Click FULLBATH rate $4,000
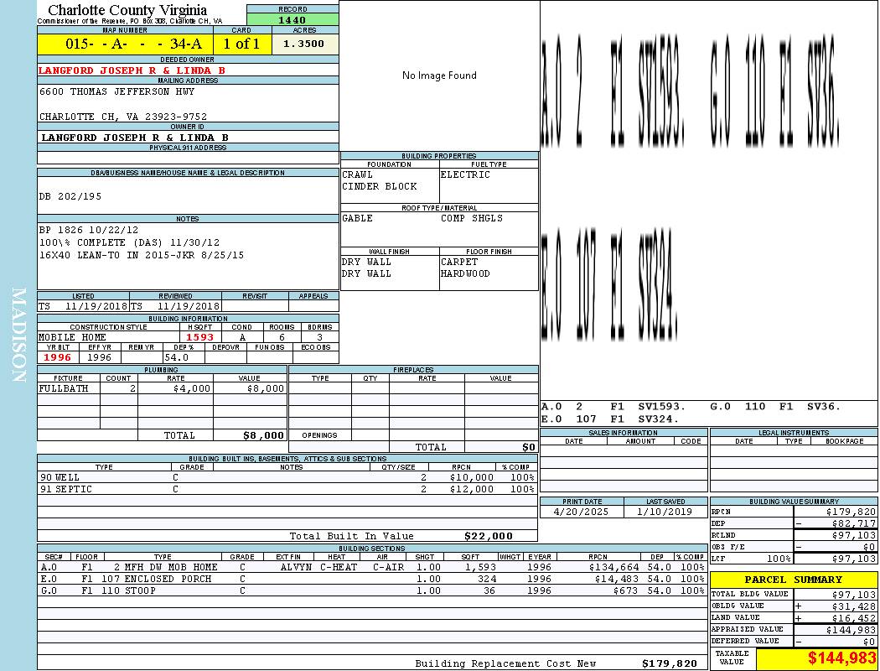Screen dimensions: 880x671 click(x=192, y=388)
